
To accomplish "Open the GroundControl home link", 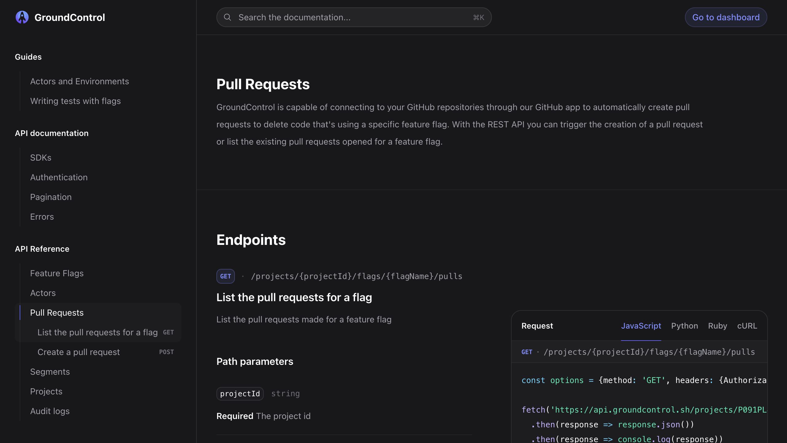I will pyautogui.click(x=60, y=17).
